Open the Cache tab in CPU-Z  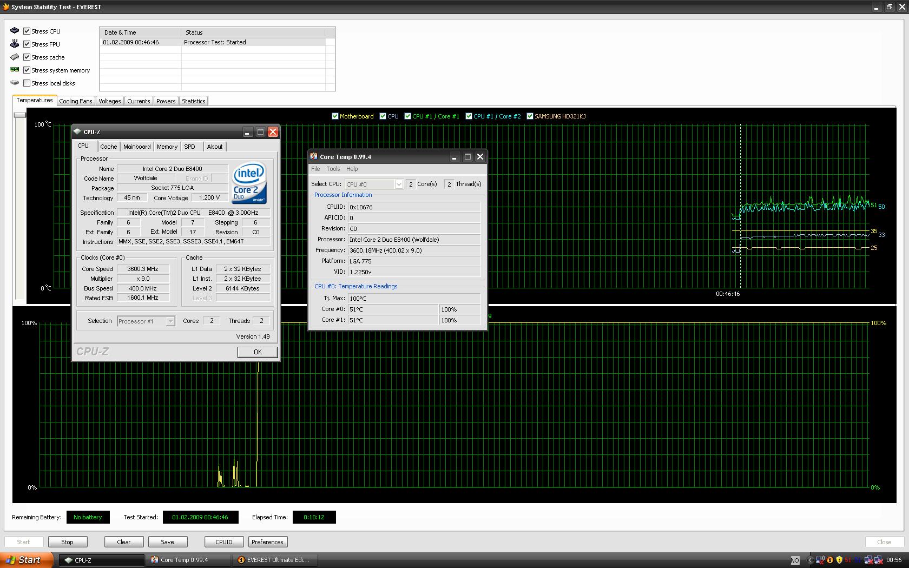coord(109,147)
